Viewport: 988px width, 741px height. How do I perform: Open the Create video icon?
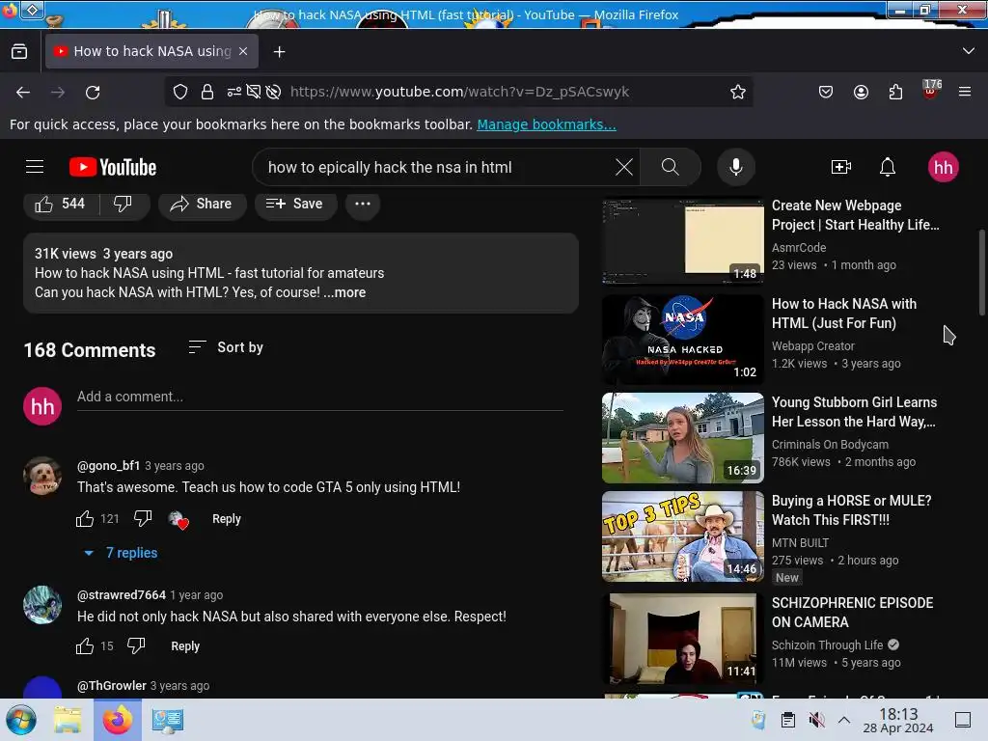coord(841,167)
